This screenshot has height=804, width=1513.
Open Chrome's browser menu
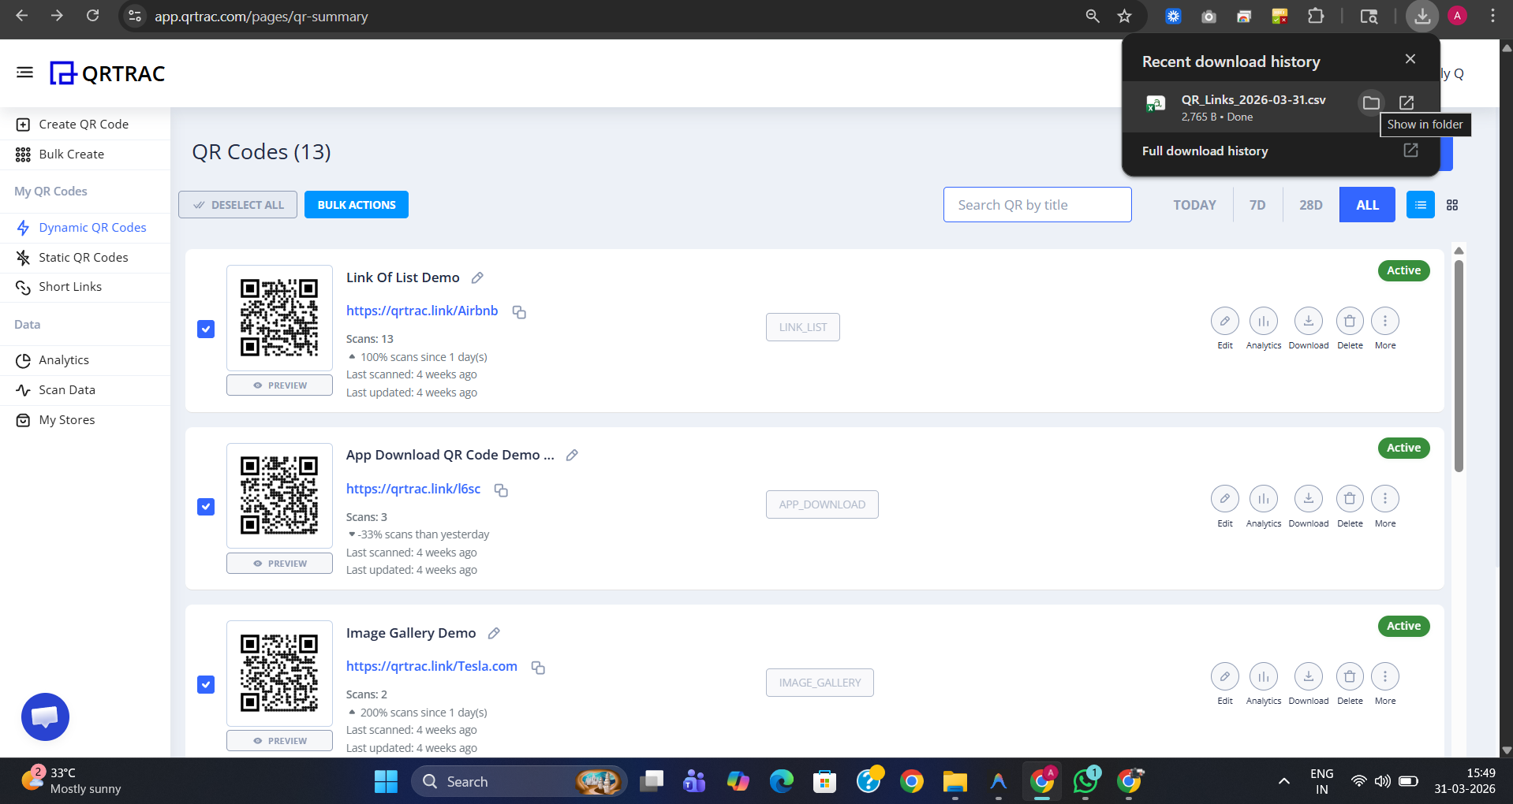point(1491,16)
